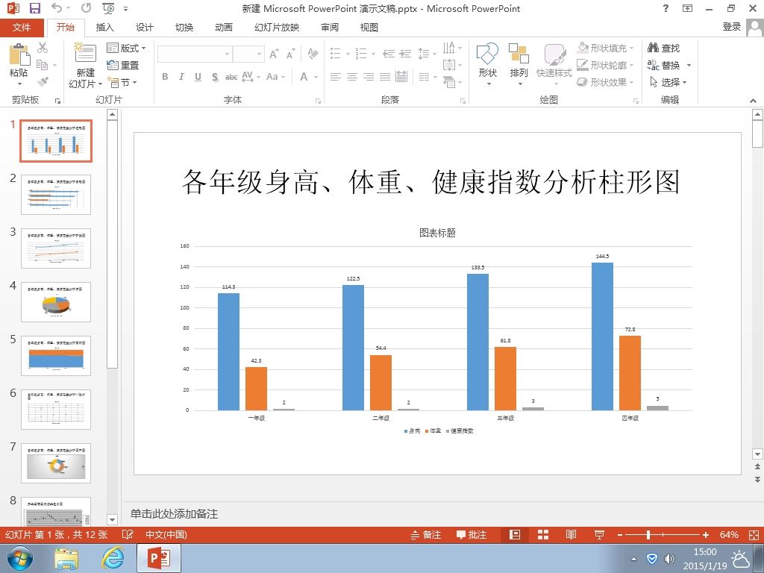Click the Cut scissors icon
Viewport: 764px width, 573px height.
[x=43, y=48]
